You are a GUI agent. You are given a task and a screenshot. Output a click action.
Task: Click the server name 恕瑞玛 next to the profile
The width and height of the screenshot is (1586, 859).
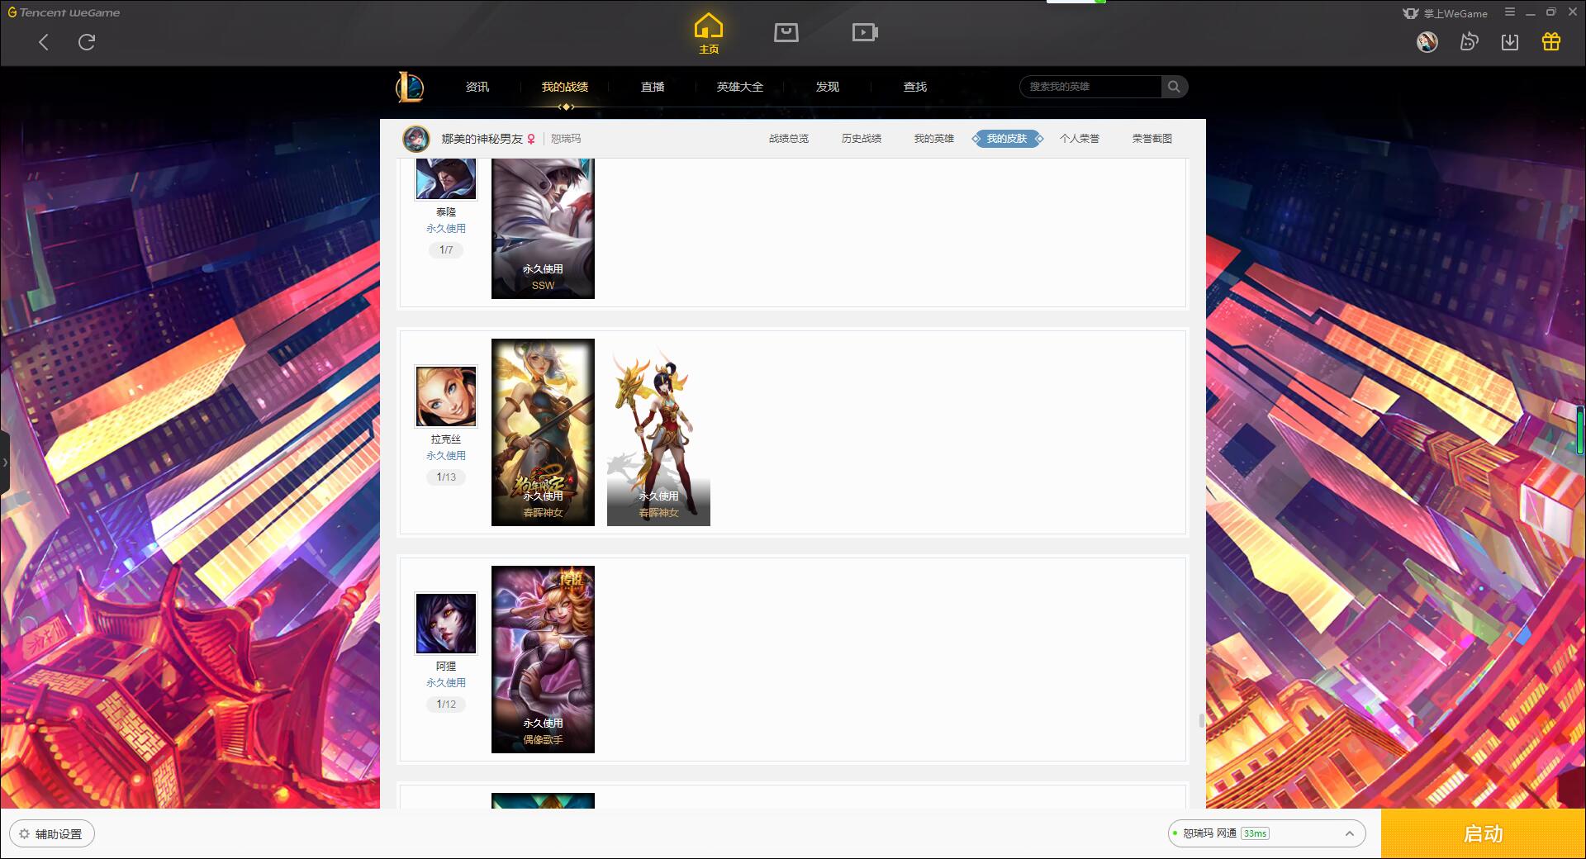click(x=566, y=139)
